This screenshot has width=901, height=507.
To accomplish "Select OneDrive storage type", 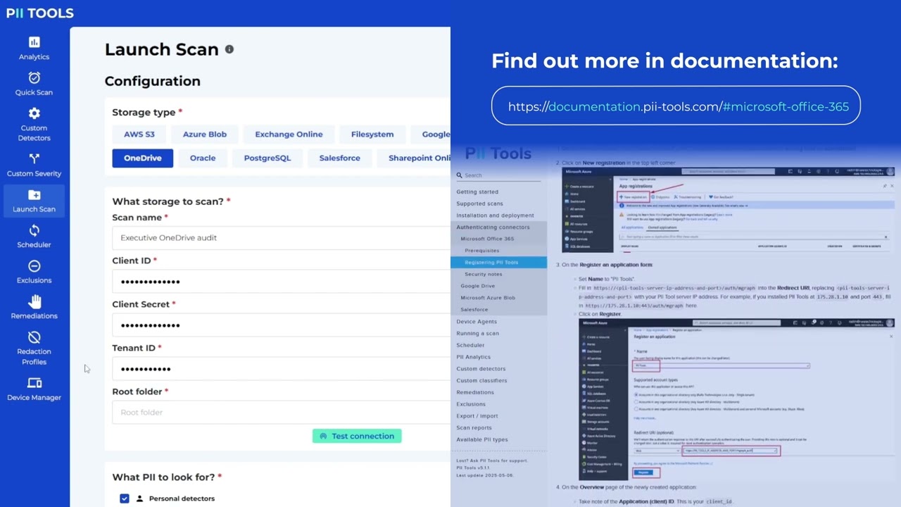I will pos(143,158).
